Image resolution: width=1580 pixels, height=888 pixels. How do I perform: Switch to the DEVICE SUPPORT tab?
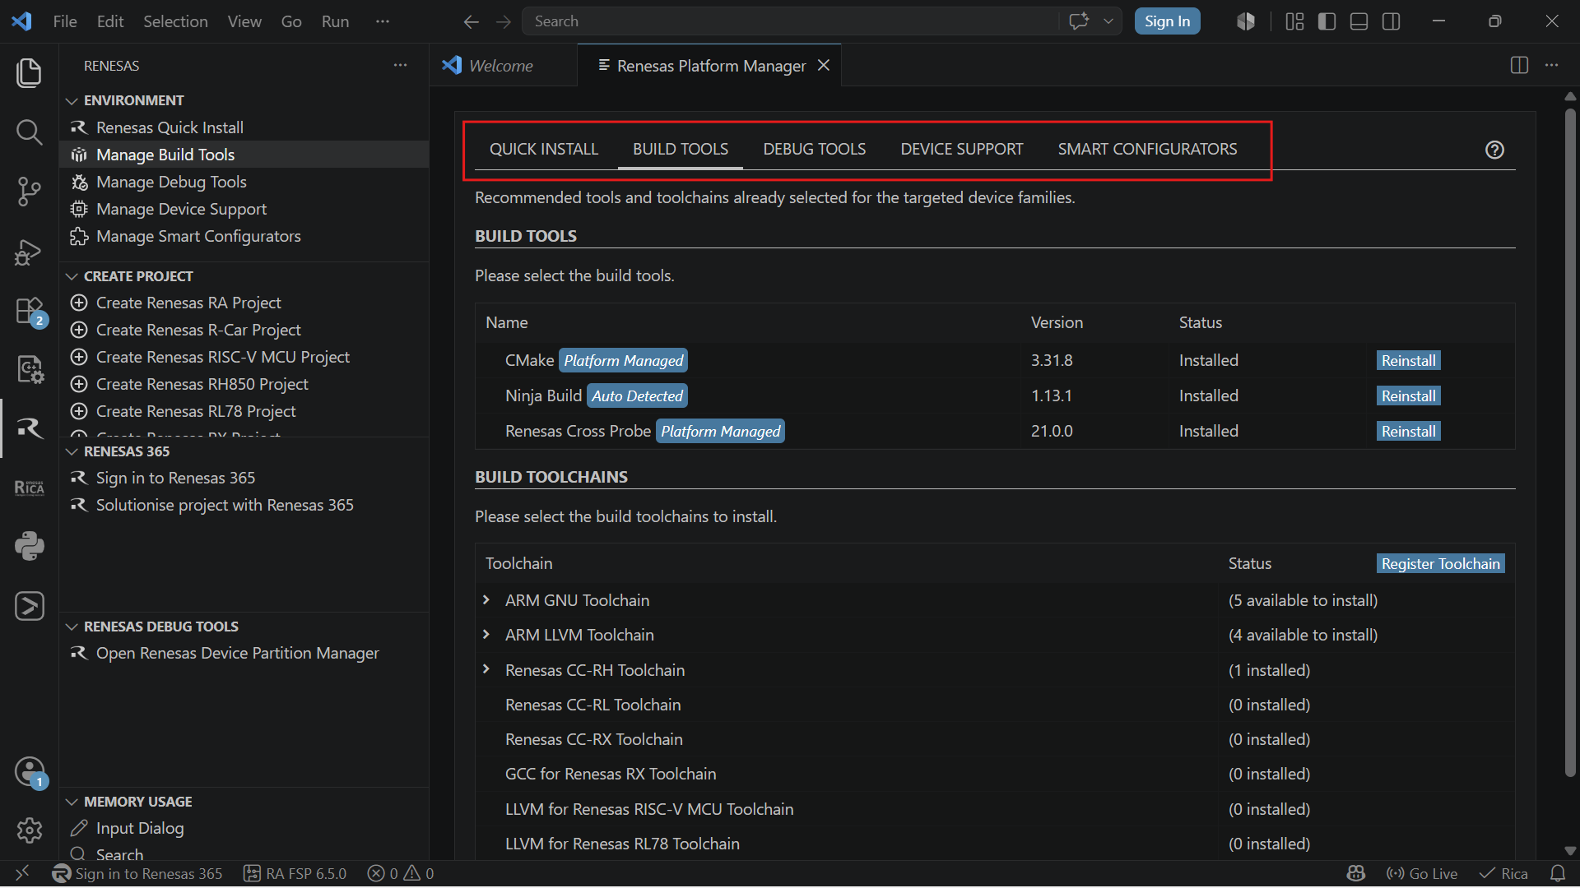click(961, 149)
